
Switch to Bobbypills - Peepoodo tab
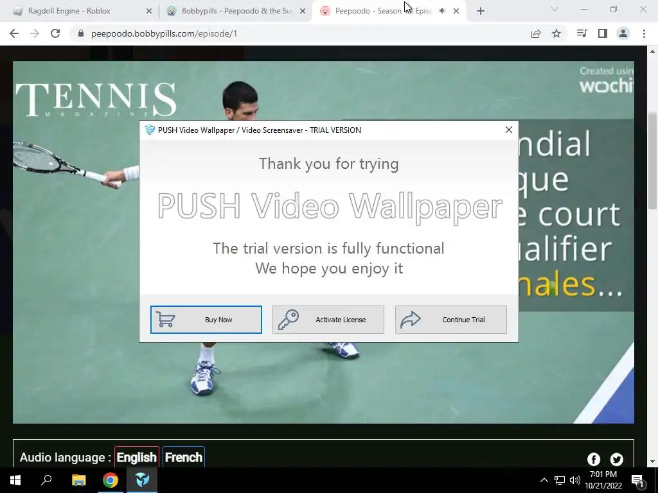235,11
